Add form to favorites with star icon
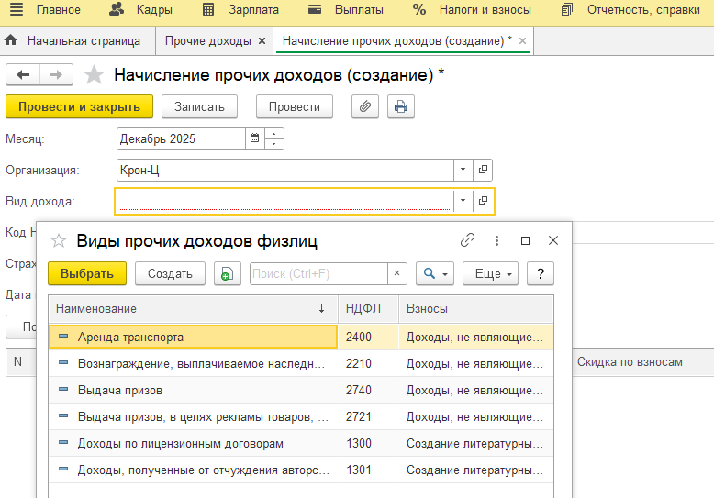 [94, 75]
